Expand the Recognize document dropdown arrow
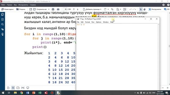The height and width of the screenshot is (95, 170). pyautogui.click(x=120, y=9)
